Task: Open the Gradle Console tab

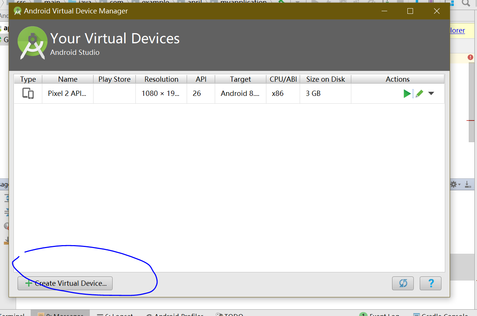Action: coord(441,314)
